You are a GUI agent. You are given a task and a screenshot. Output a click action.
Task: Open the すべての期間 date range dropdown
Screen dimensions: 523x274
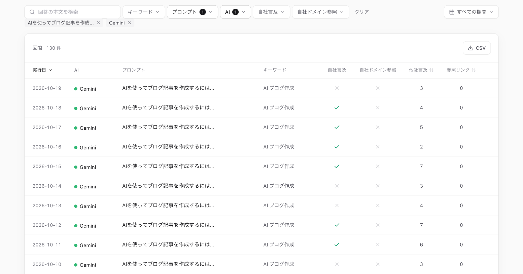pos(471,12)
